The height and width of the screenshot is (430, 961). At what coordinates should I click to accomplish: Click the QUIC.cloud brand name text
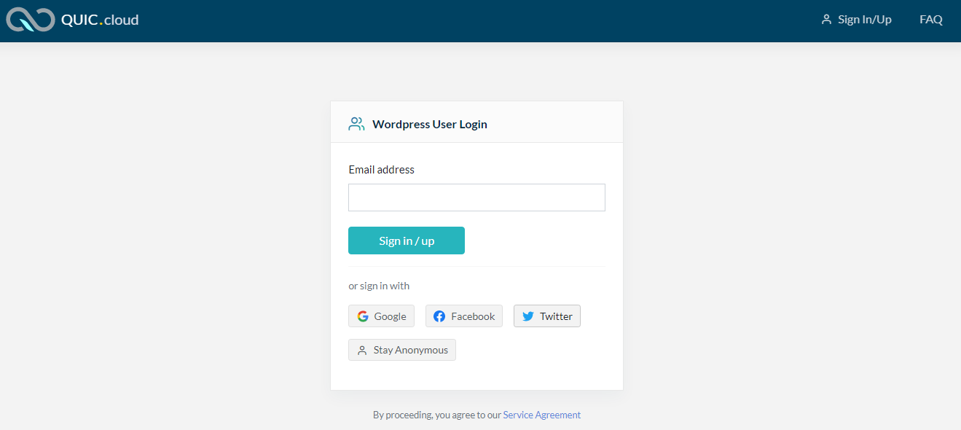(x=100, y=20)
